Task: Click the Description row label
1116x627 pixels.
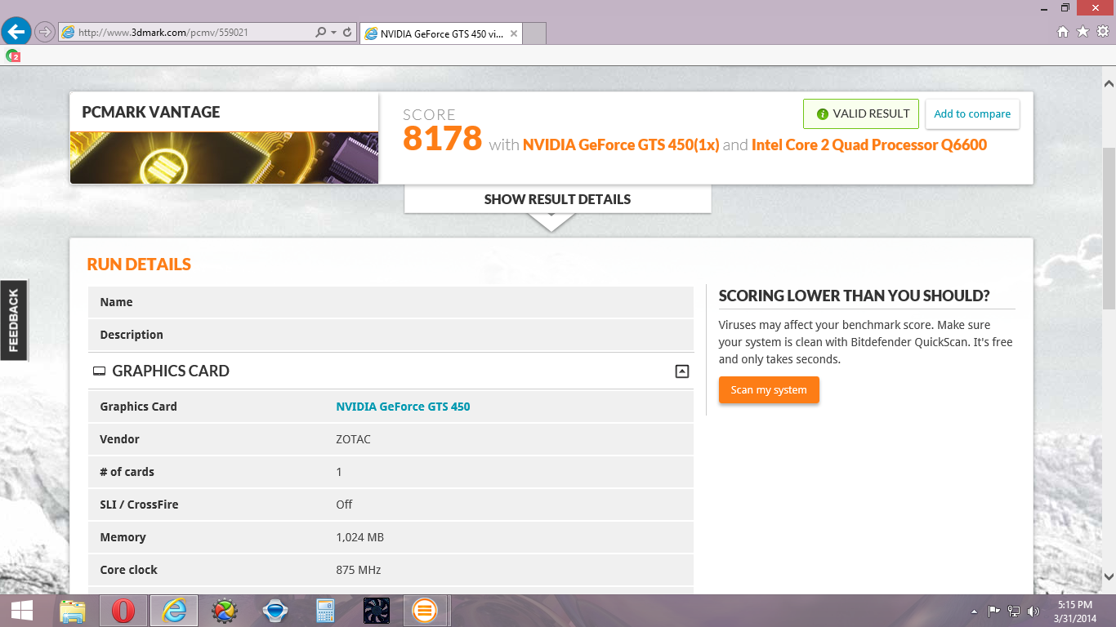Action: click(x=132, y=335)
